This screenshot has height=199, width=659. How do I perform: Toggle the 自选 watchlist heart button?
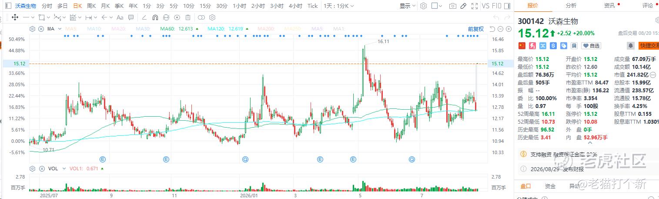[591, 45]
